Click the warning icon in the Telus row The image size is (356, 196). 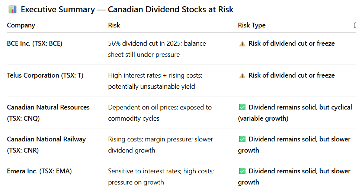[242, 76]
